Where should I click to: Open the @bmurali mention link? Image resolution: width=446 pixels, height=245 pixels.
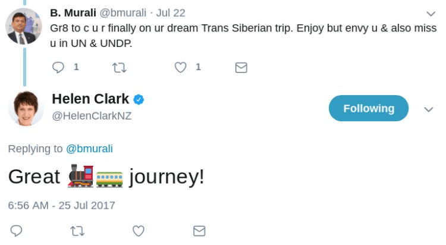[89, 149]
